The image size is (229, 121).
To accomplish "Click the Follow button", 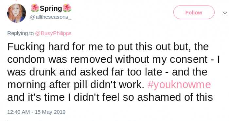I will 194,12.
